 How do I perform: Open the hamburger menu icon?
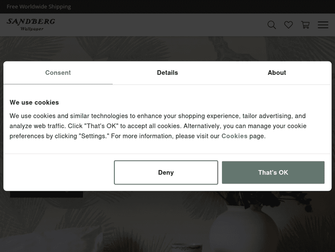click(323, 25)
